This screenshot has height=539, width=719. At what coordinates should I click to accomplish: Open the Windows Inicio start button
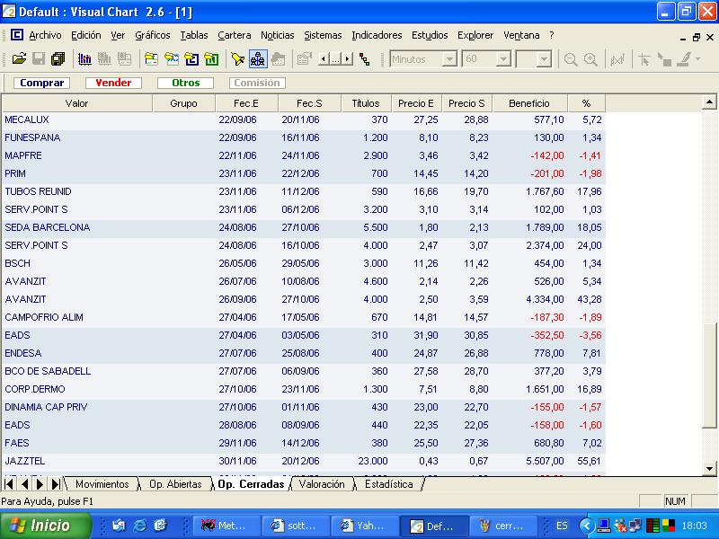[x=45, y=526]
